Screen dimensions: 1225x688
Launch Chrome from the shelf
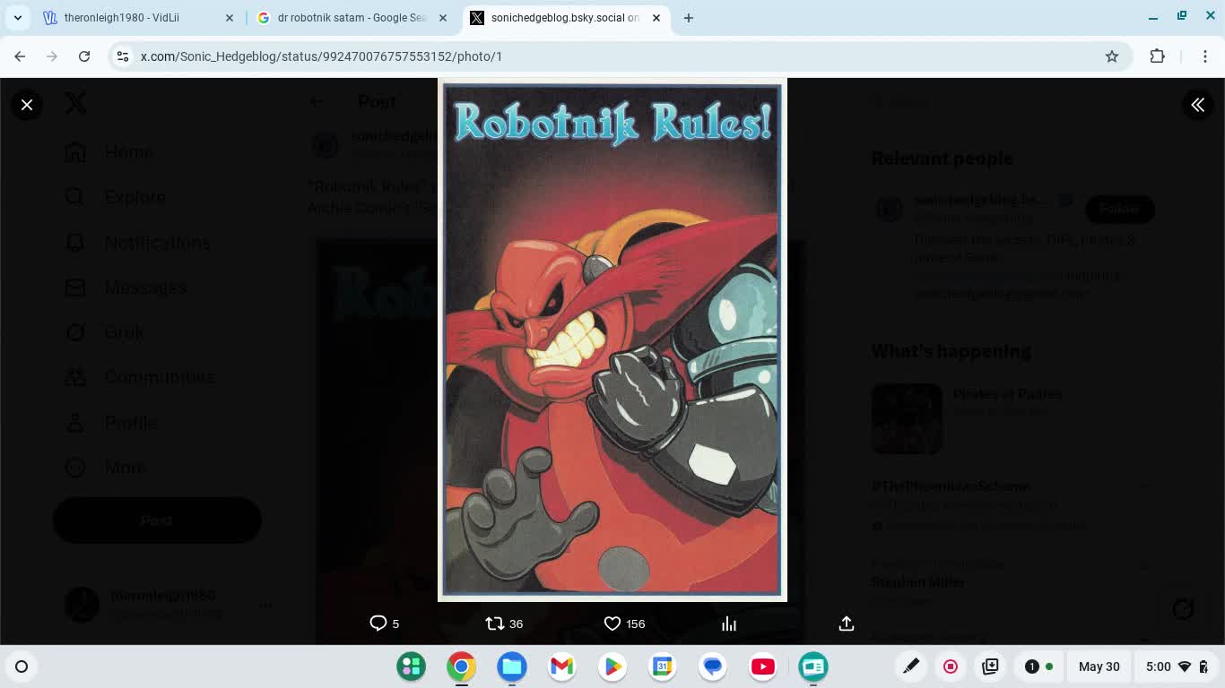462,666
